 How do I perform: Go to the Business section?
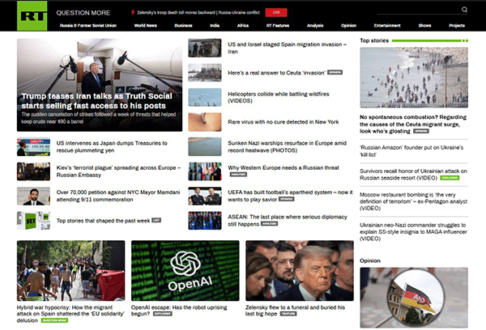[183, 25]
